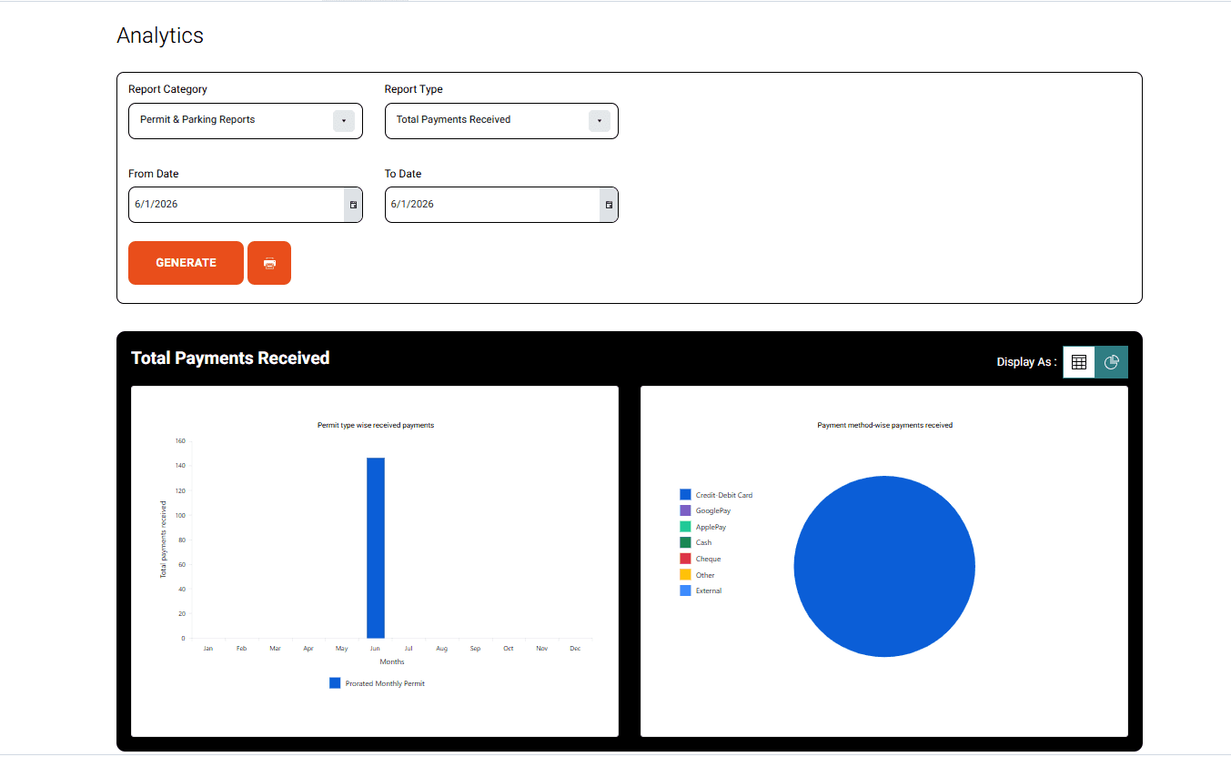Click the Months axis title

pos(392,661)
